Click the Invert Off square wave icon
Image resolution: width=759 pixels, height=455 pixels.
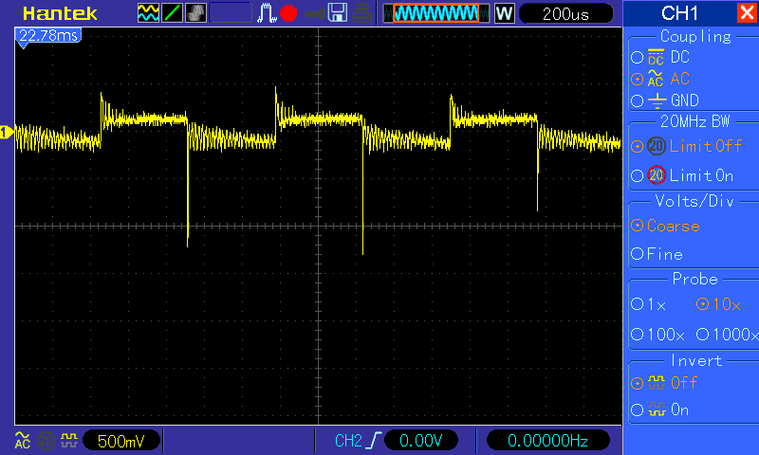pyautogui.click(x=657, y=383)
